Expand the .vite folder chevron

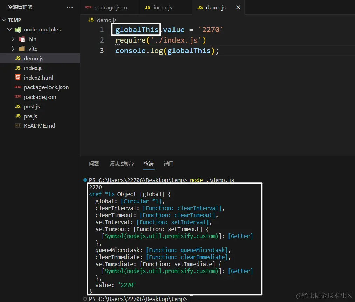(13, 49)
